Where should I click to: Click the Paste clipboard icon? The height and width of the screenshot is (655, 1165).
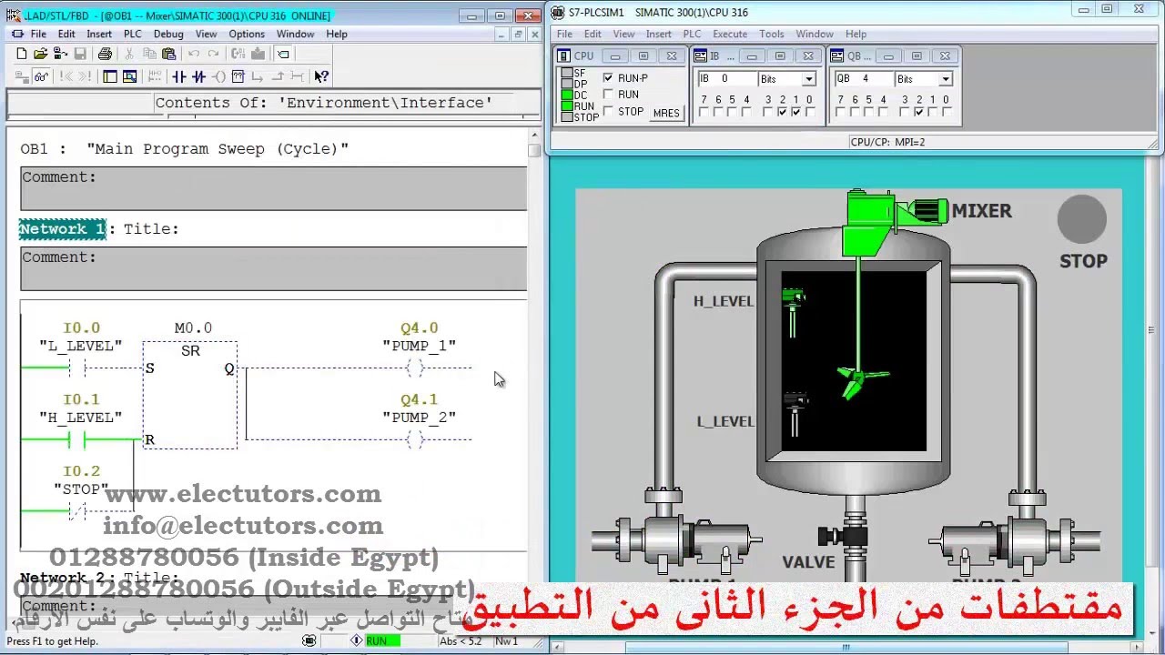[x=169, y=54]
